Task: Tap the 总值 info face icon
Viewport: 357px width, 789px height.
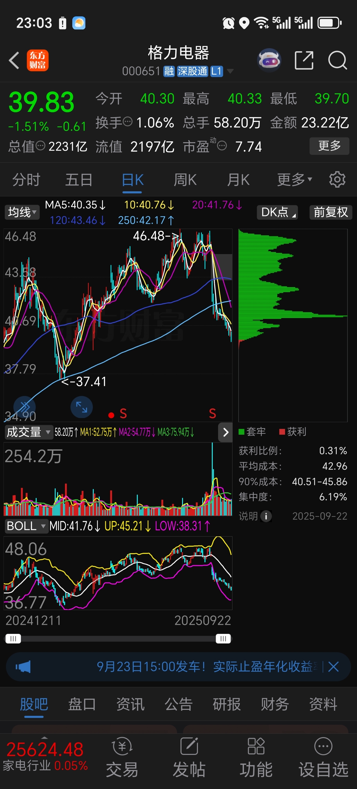Action: point(40,145)
